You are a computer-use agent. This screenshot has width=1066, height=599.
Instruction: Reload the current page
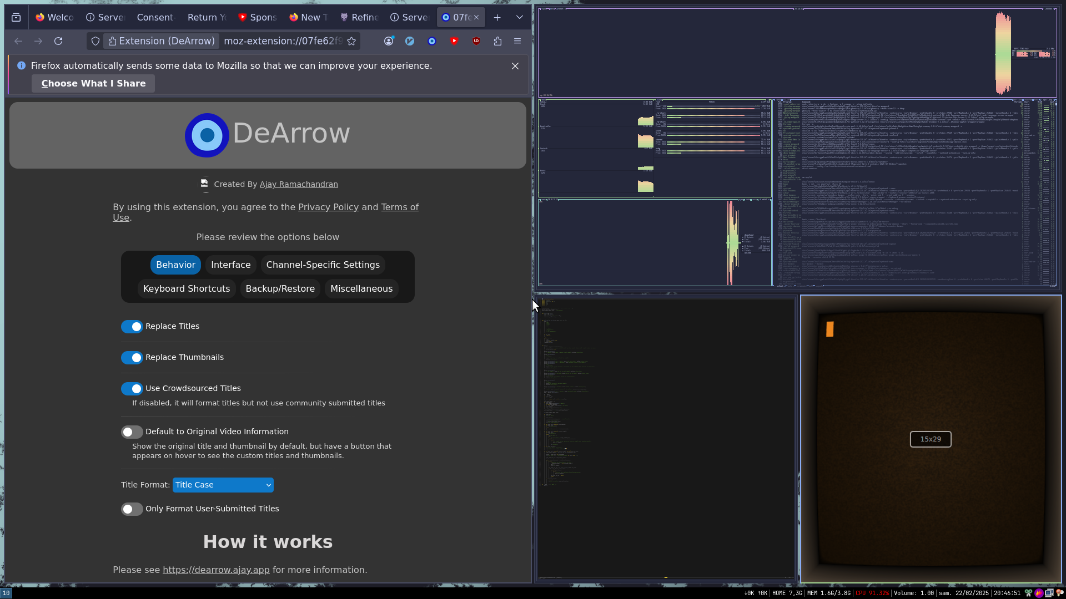click(x=58, y=41)
